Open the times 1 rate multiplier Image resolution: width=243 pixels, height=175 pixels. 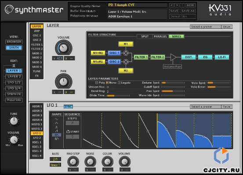click(55, 165)
